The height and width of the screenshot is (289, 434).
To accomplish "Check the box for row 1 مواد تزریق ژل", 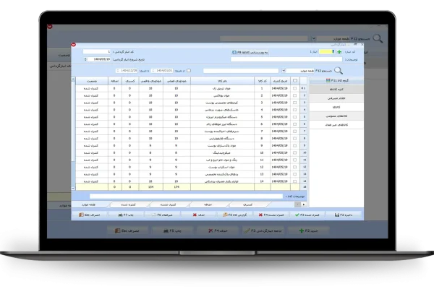I will pos(294,88).
